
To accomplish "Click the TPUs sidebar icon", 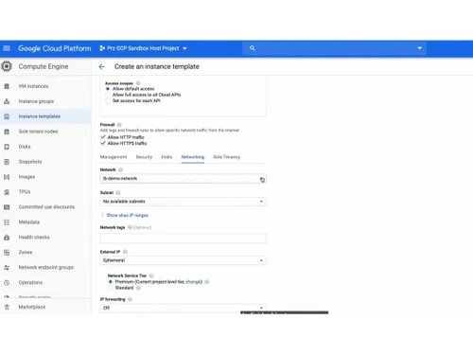I will (x=7, y=192).
